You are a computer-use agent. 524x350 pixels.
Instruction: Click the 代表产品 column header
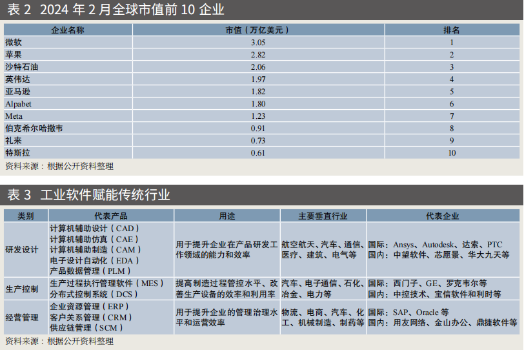tap(110, 216)
